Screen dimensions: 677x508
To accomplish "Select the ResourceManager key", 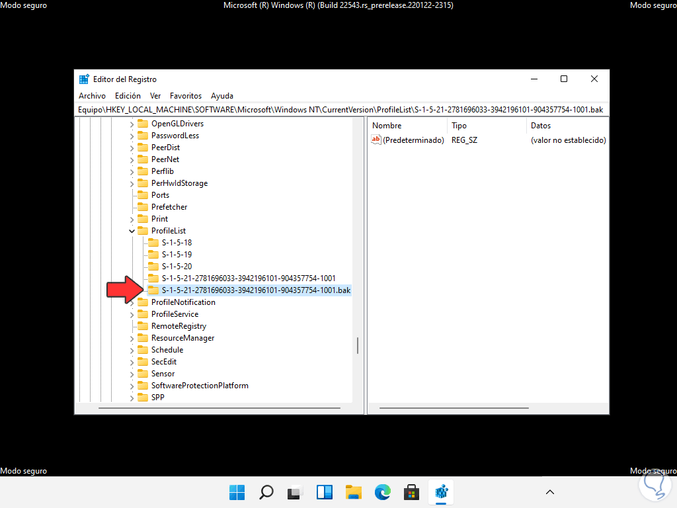I will (182, 338).
